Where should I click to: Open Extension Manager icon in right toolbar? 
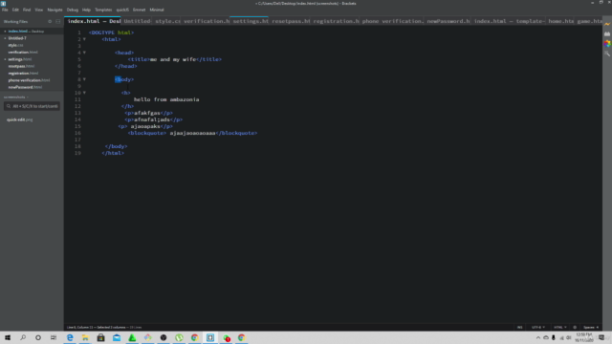tap(607, 34)
